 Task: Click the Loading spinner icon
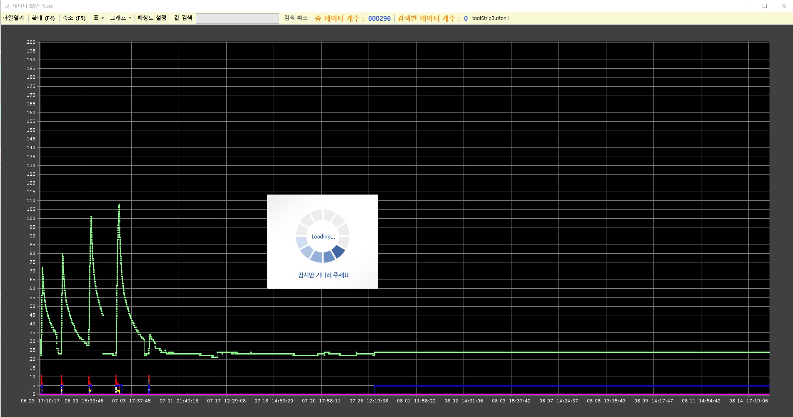[x=323, y=236]
